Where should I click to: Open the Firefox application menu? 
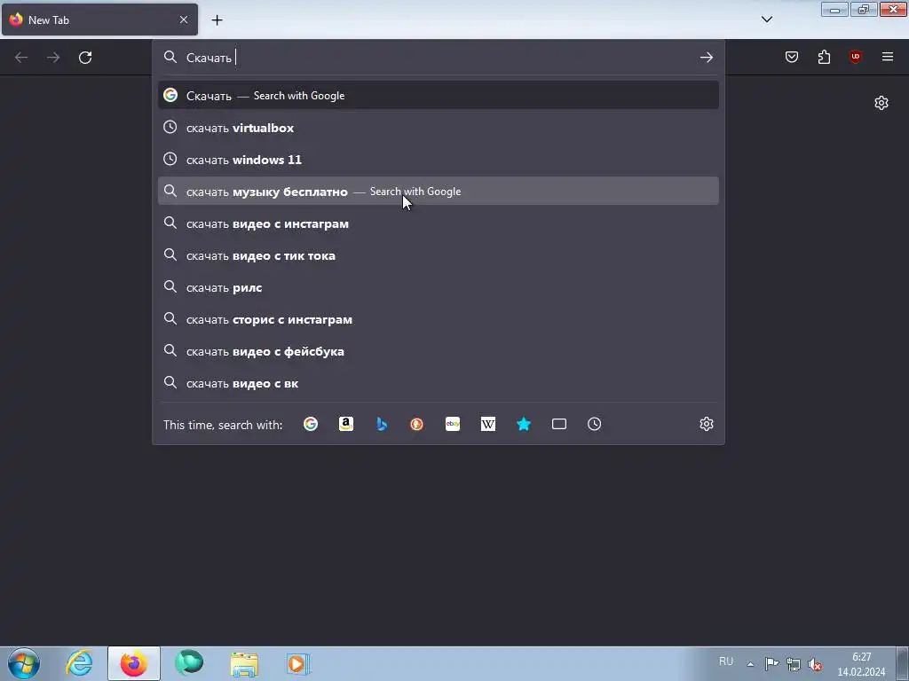pos(888,57)
